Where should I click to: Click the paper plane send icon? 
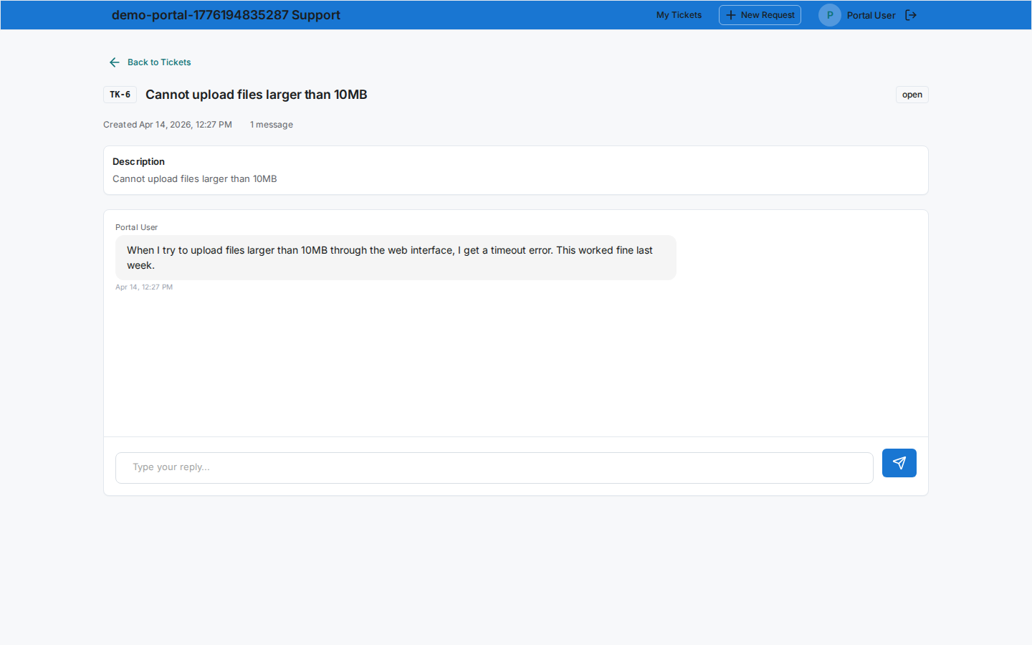click(x=899, y=463)
